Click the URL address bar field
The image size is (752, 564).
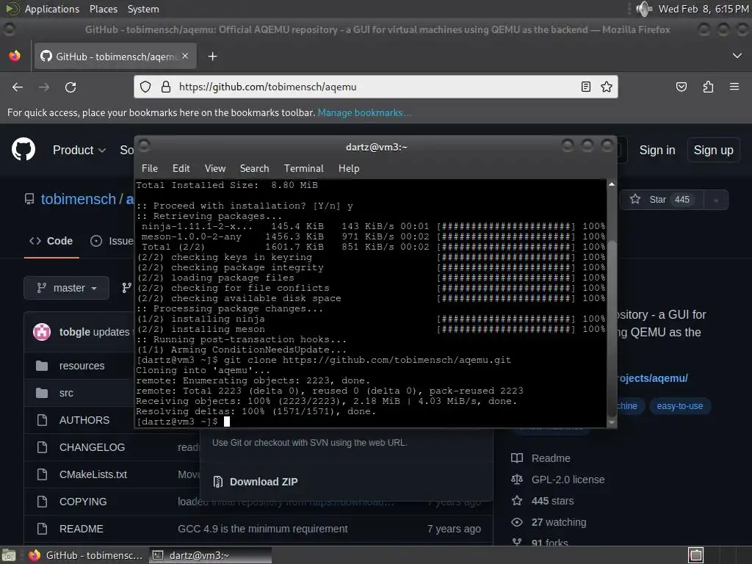point(375,87)
